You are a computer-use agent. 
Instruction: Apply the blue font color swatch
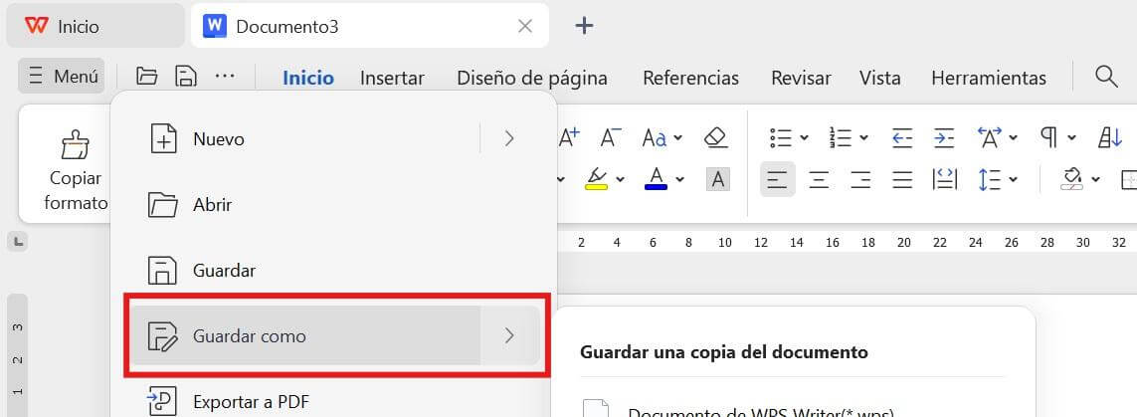click(656, 180)
